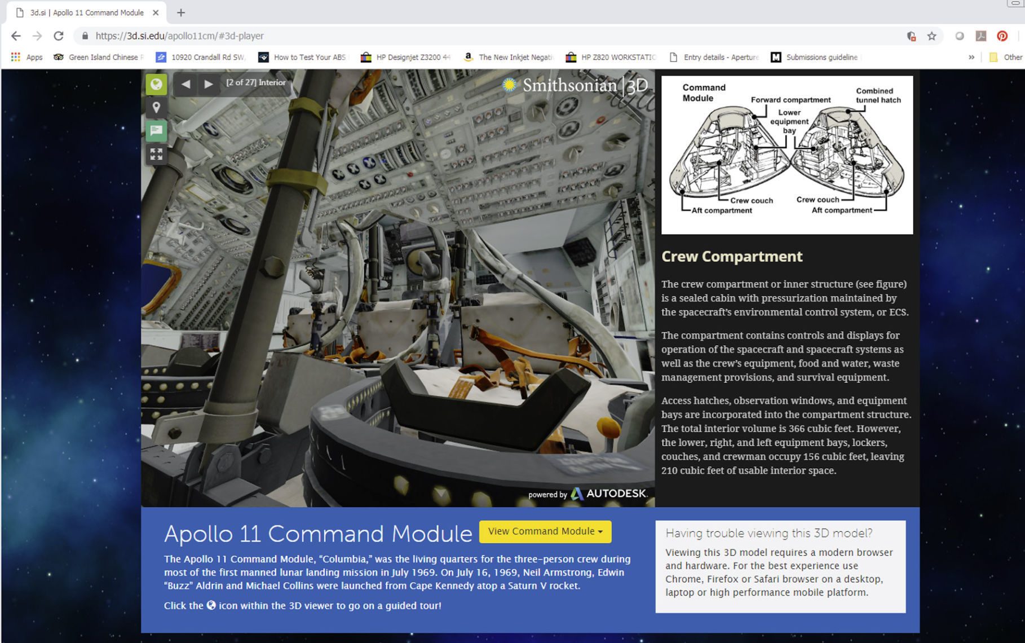Open a new browser tab

tap(181, 12)
